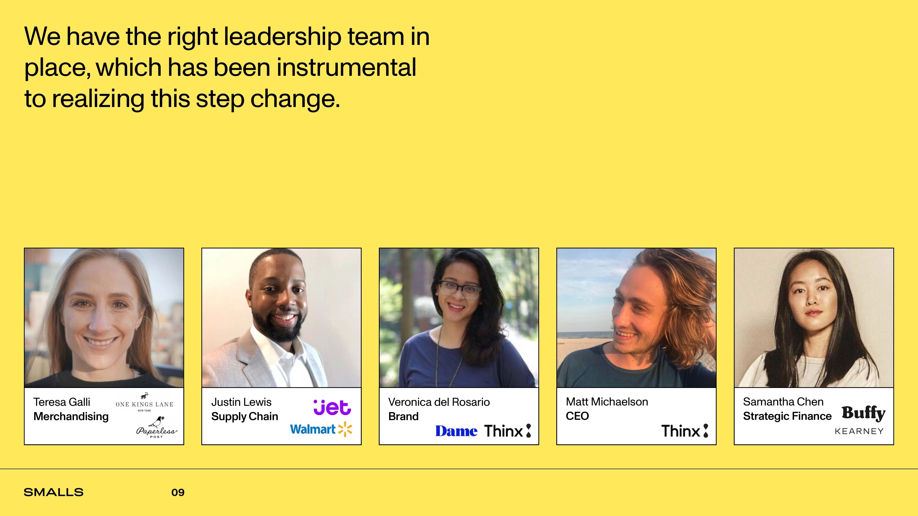Click the Supply Chain title text
This screenshot has width=918, height=516.
pyautogui.click(x=244, y=416)
